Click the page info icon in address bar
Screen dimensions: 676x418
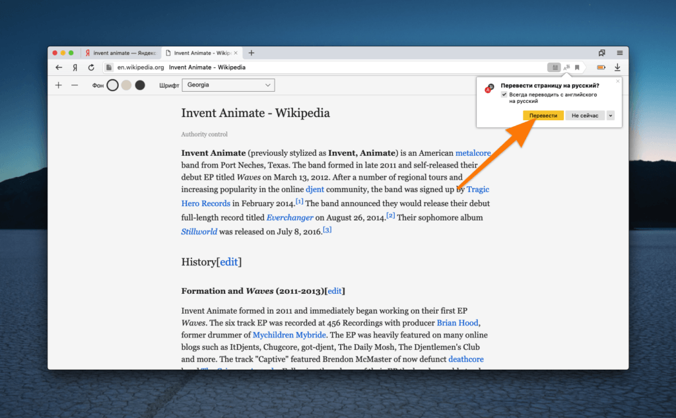pyautogui.click(x=109, y=67)
